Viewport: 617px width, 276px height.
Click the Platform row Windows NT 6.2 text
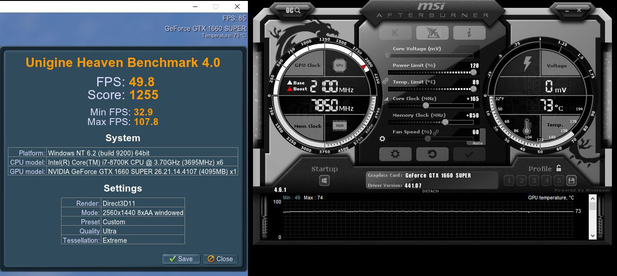(x=99, y=153)
